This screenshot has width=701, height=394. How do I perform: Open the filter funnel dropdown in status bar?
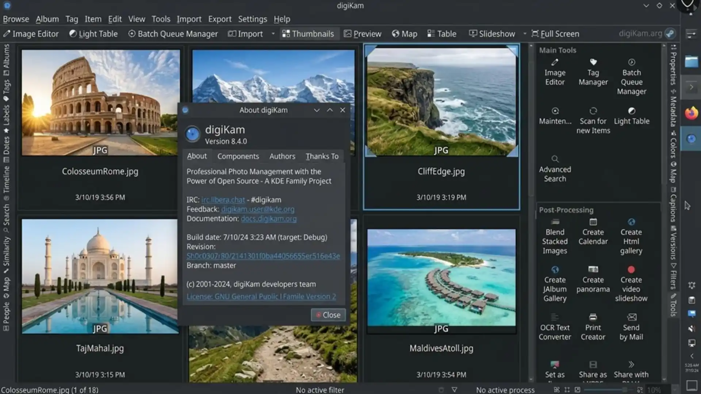pos(454,390)
